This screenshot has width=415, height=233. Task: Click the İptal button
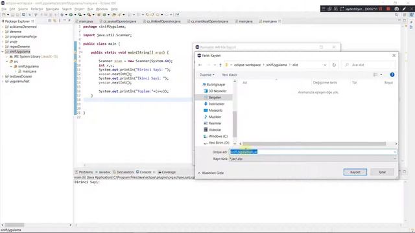[382, 172]
